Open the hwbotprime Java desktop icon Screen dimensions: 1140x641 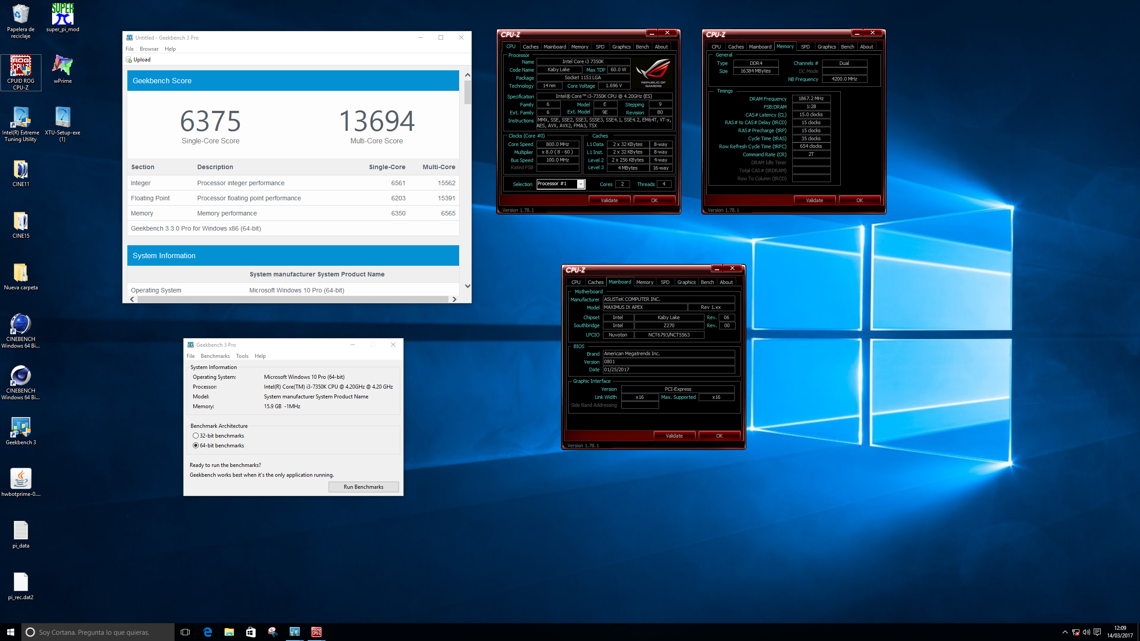(20, 483)
